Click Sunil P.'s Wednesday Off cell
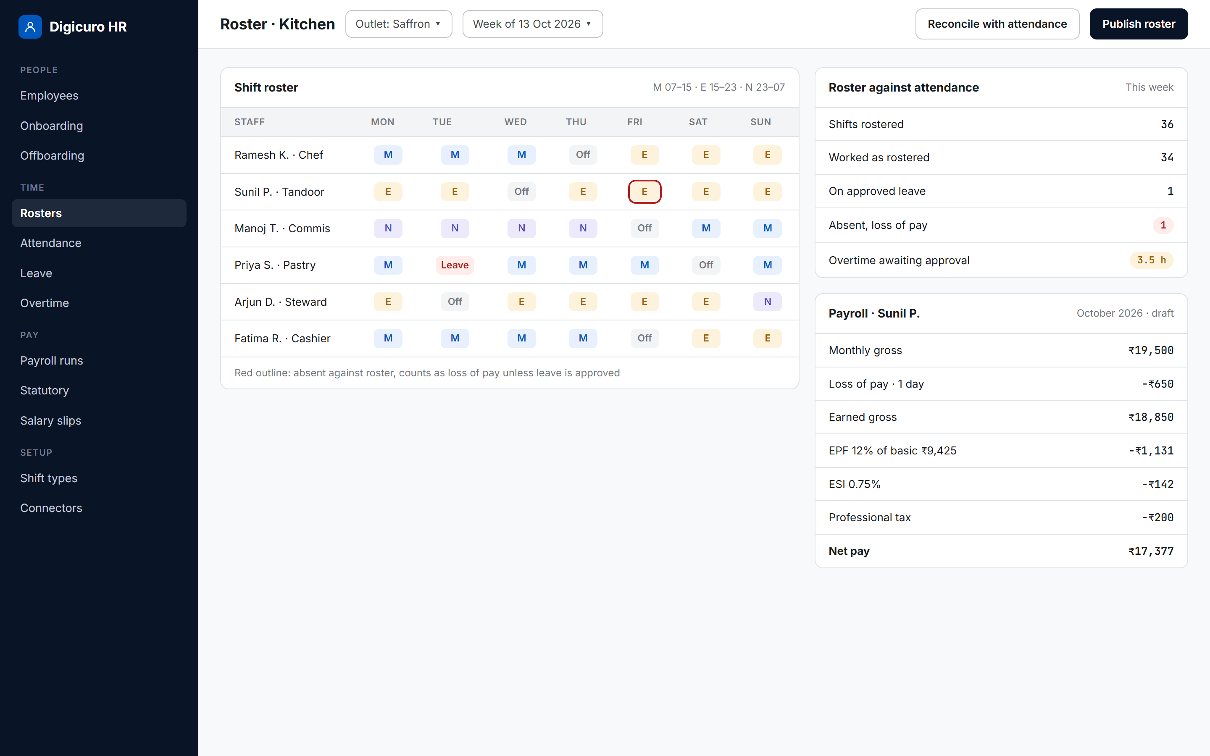This screenshot has width=1210, height=756. click(x=521, y=192)
